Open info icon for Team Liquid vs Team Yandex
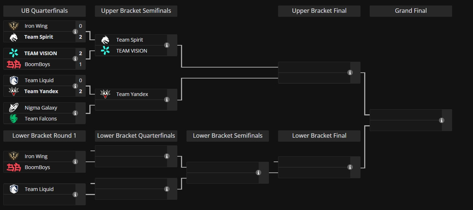The image size is (473, 210). click(x=75, y=86)
